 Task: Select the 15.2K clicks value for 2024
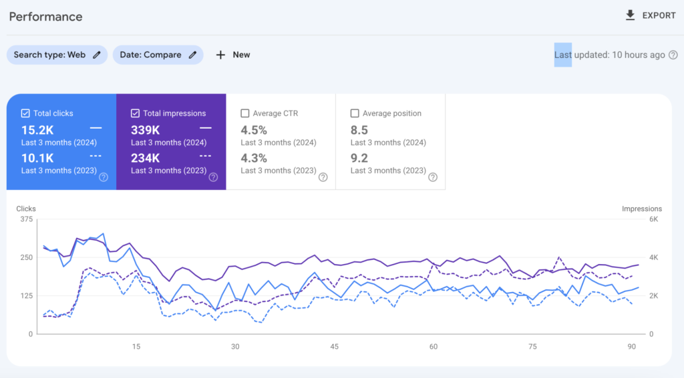coord(37,130)
